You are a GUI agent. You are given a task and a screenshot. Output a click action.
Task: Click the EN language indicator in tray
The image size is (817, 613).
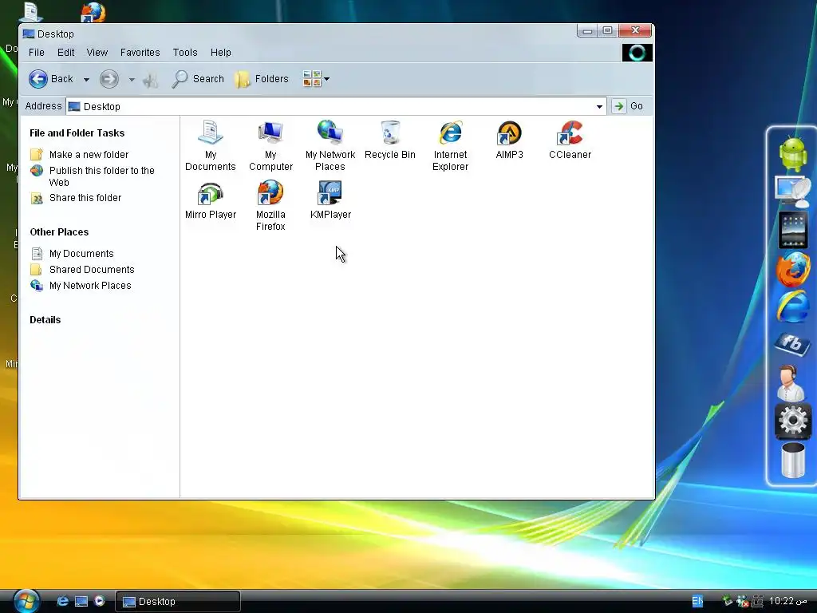(x=697, y=601)
